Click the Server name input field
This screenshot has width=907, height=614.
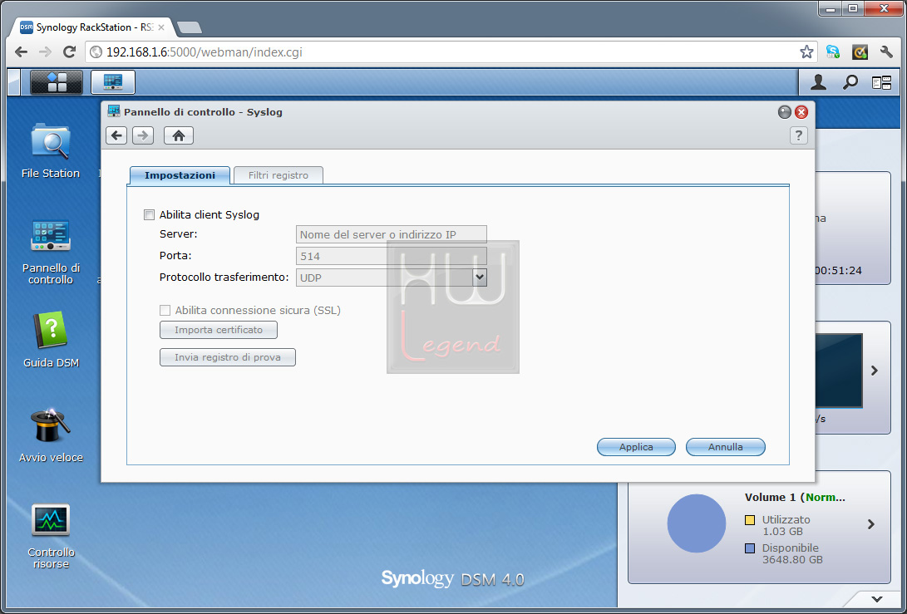pyautogui.click(x=391, y=234)
